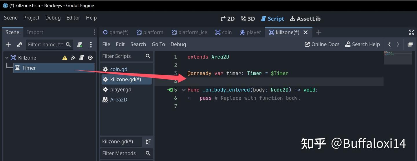417x161 pixels.
Task: Toggle distraction-free mode in the scene tab bar
Action: pyautogui.click(x=411, y=32)
